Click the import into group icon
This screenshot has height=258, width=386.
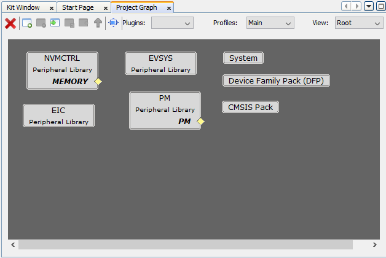point(55,23)
